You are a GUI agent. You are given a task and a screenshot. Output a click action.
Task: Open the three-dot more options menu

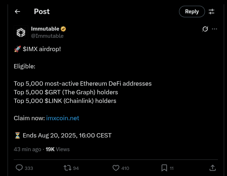coord(215,29)
